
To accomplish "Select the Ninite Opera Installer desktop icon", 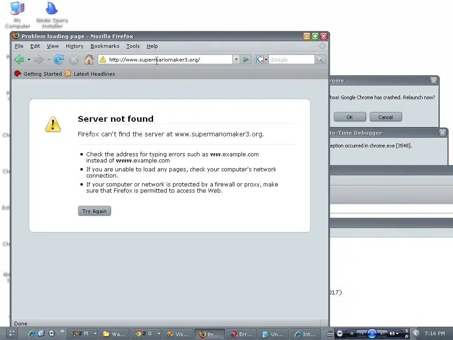I will (x=52, y=15).
